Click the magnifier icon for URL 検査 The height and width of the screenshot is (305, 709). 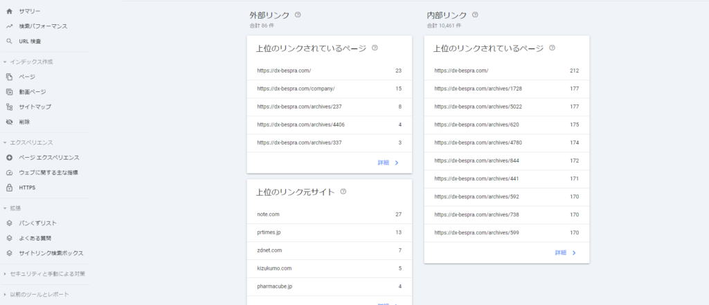[x=9, y=41]
